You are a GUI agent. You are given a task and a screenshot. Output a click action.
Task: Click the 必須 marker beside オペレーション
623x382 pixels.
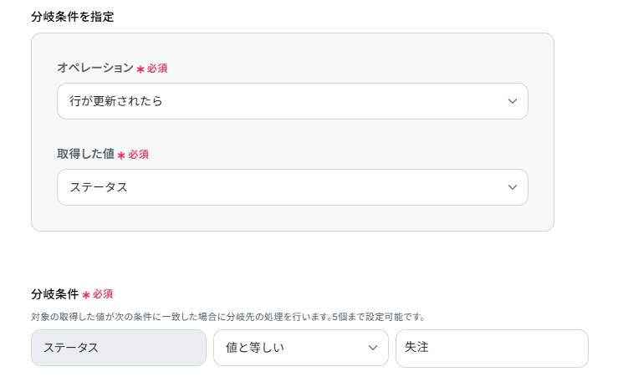tap(158, 69)
